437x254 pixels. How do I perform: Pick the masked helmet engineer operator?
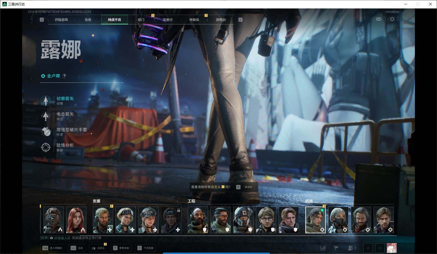[243, 220]
